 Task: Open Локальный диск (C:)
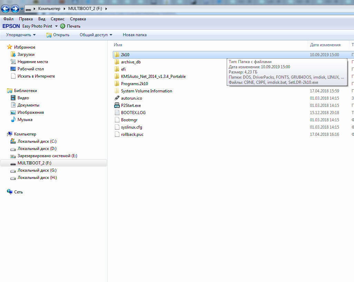37,141
